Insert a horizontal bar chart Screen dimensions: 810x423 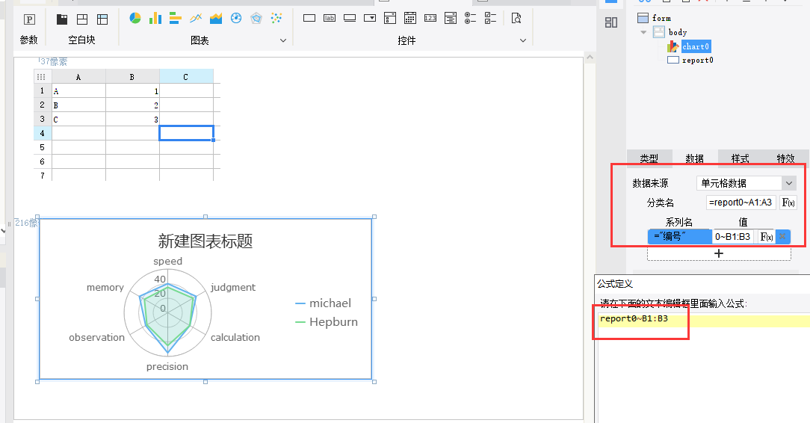(175, 19)
